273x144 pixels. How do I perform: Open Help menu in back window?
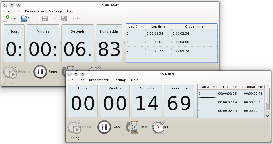(x=70, y=11)
